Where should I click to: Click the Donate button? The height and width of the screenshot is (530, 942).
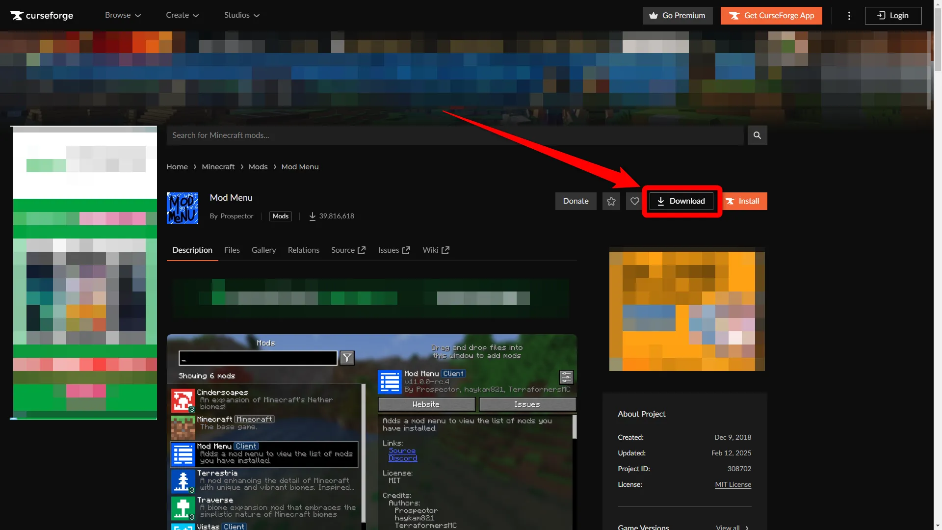(x=576, y=201)
